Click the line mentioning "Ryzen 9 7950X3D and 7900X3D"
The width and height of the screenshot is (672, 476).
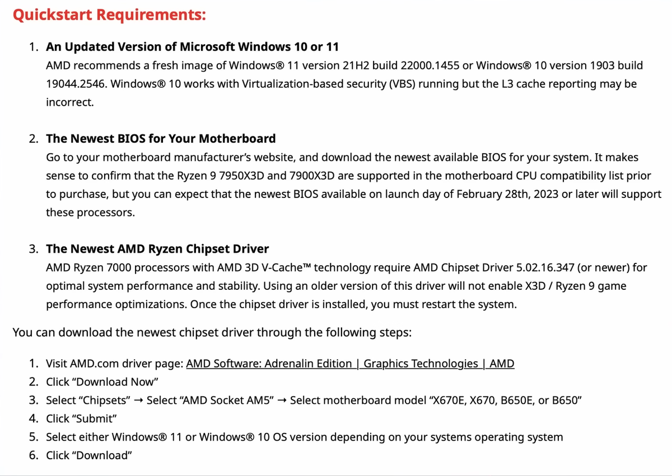348,176
